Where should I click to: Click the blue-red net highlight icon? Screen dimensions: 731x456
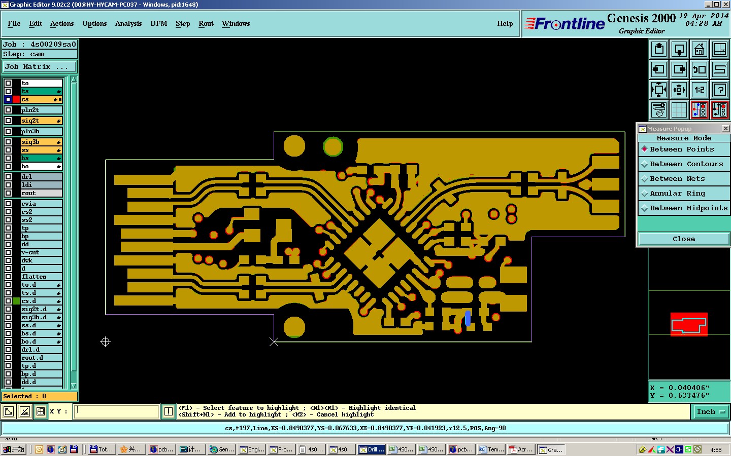tap(700, 110)
